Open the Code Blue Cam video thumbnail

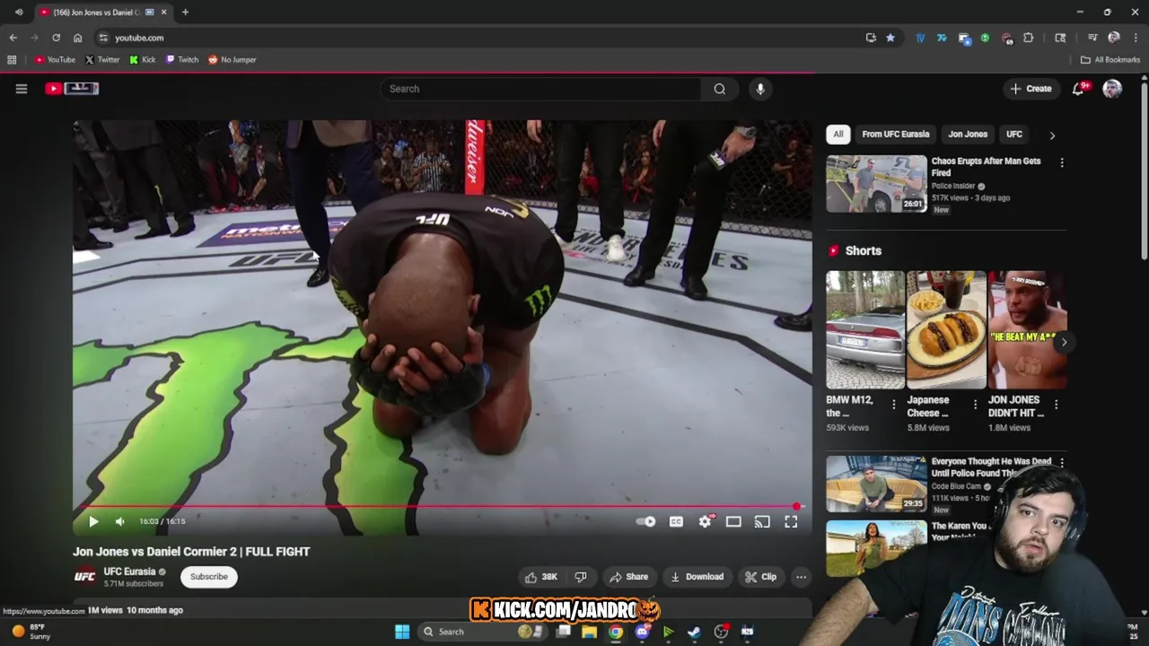click(876, 484)
